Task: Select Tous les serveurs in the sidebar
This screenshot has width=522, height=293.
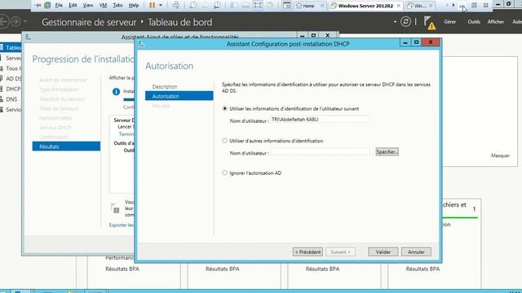Action: pos(11,68)
